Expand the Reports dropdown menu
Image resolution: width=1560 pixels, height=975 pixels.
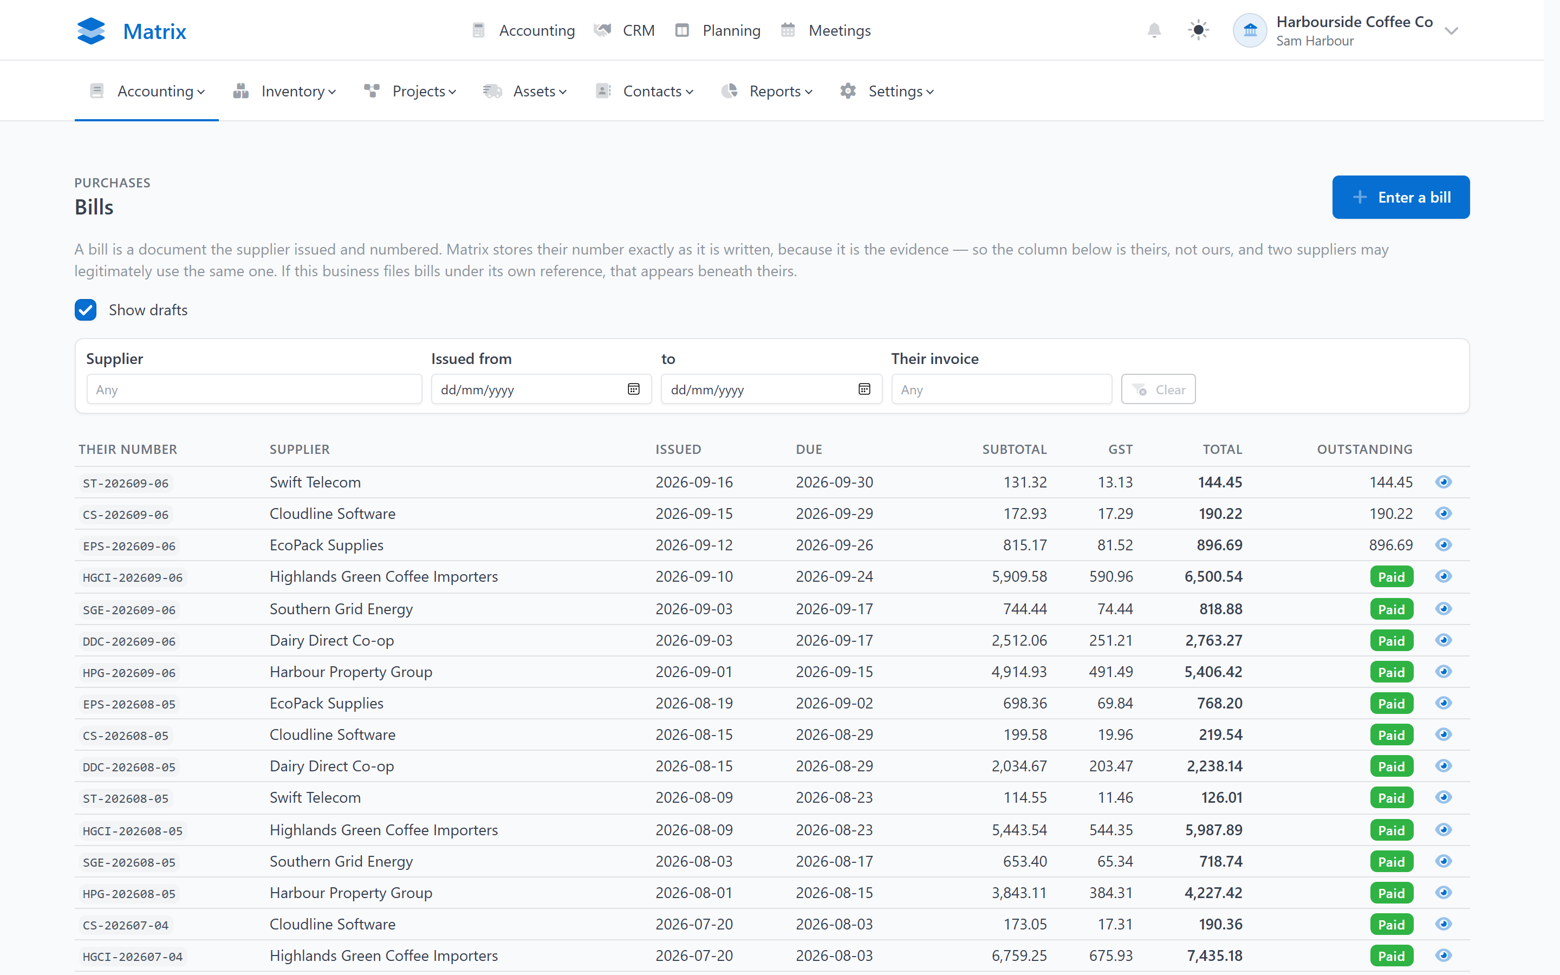coord(766,92)
